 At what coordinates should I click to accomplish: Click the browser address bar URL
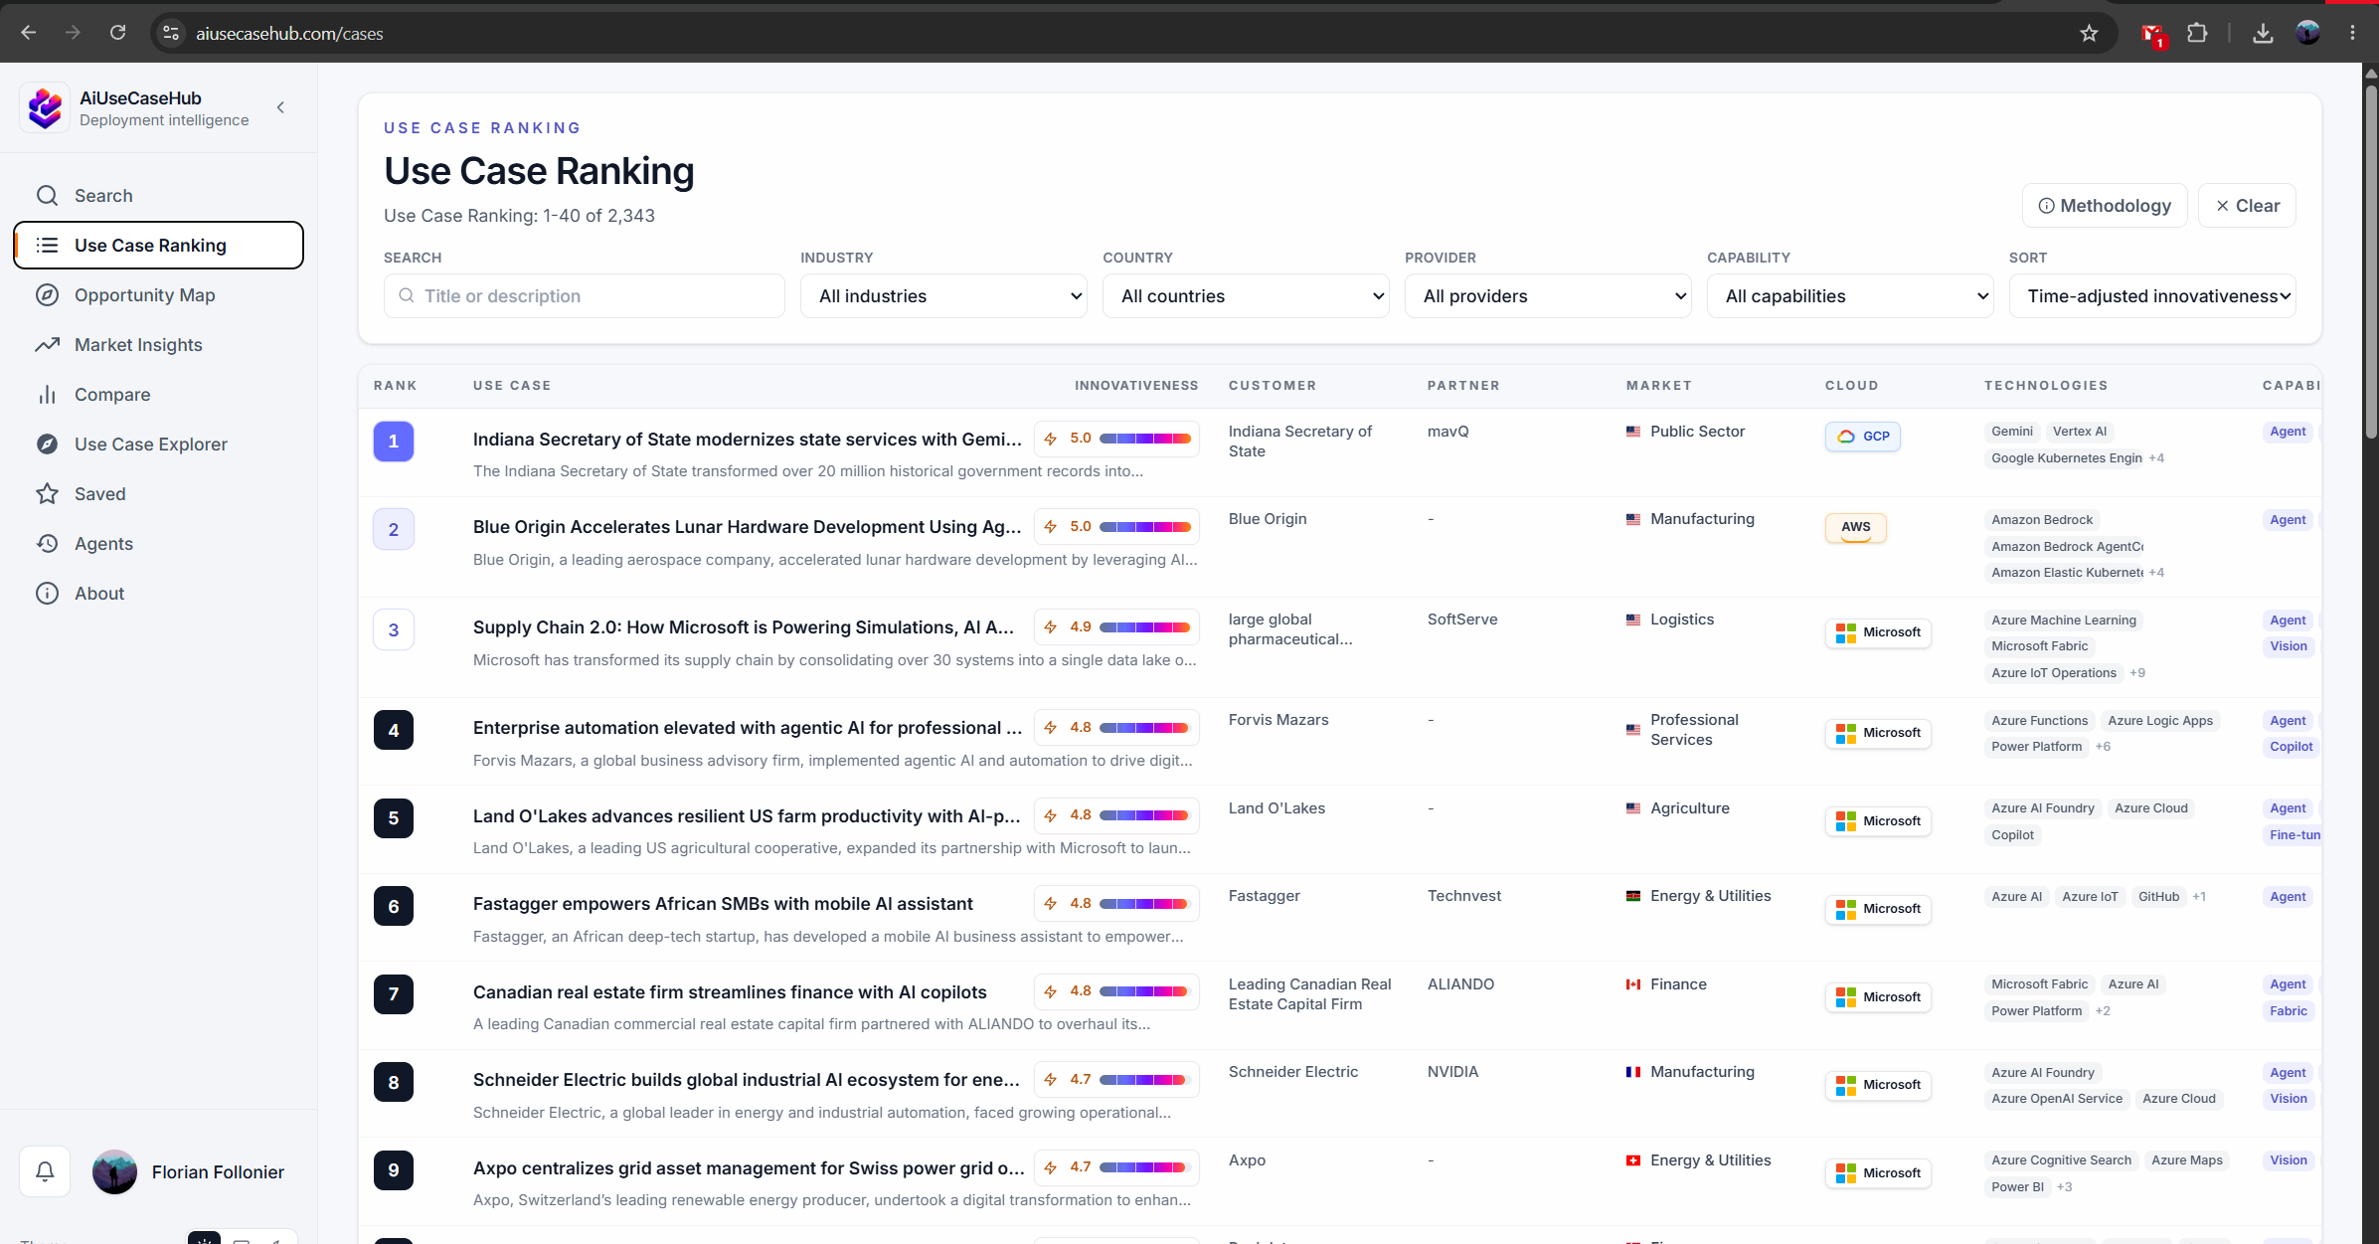tap(289, 34)
